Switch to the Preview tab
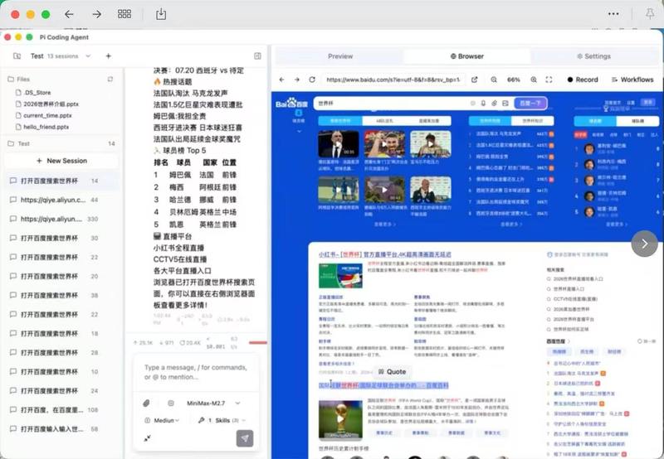The width and height of the screenshot is (664, 459). coord(340,56)
